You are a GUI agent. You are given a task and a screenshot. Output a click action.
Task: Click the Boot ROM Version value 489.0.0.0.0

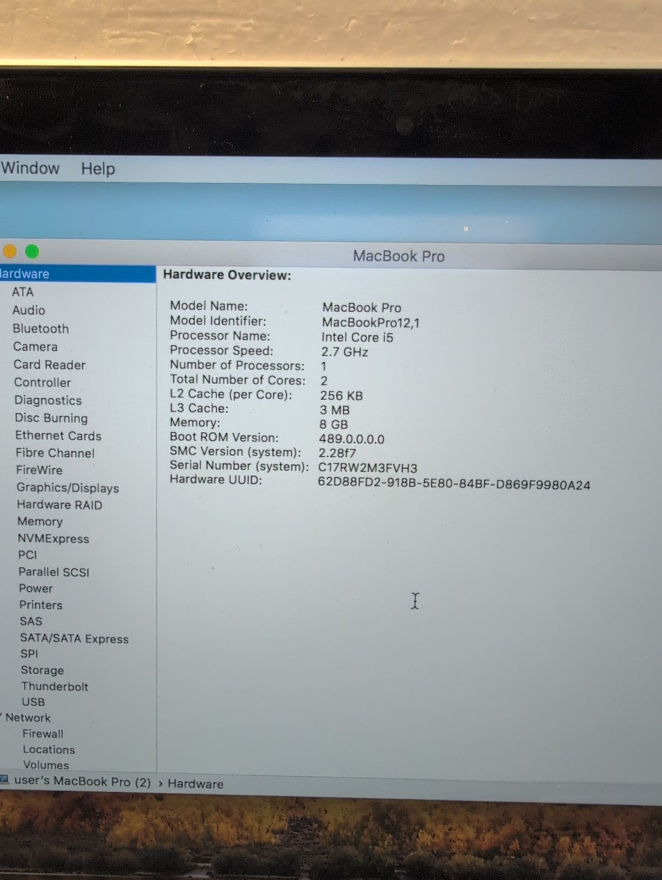(352, 439)
